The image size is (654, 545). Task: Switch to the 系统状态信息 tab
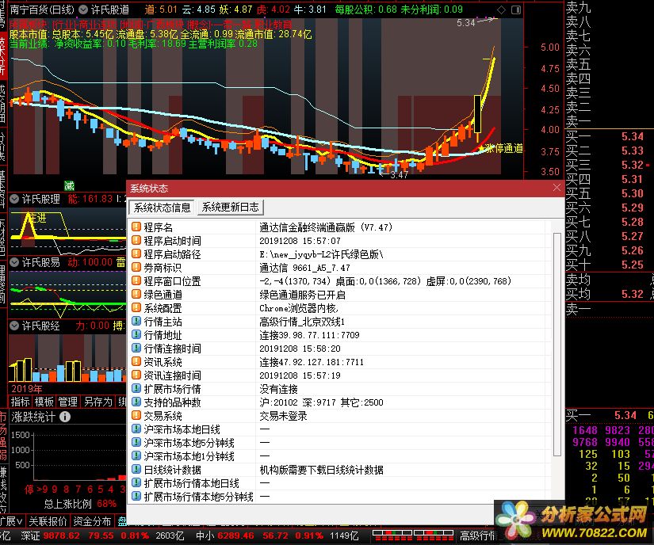pyautogui.click(x=162, y=207)
